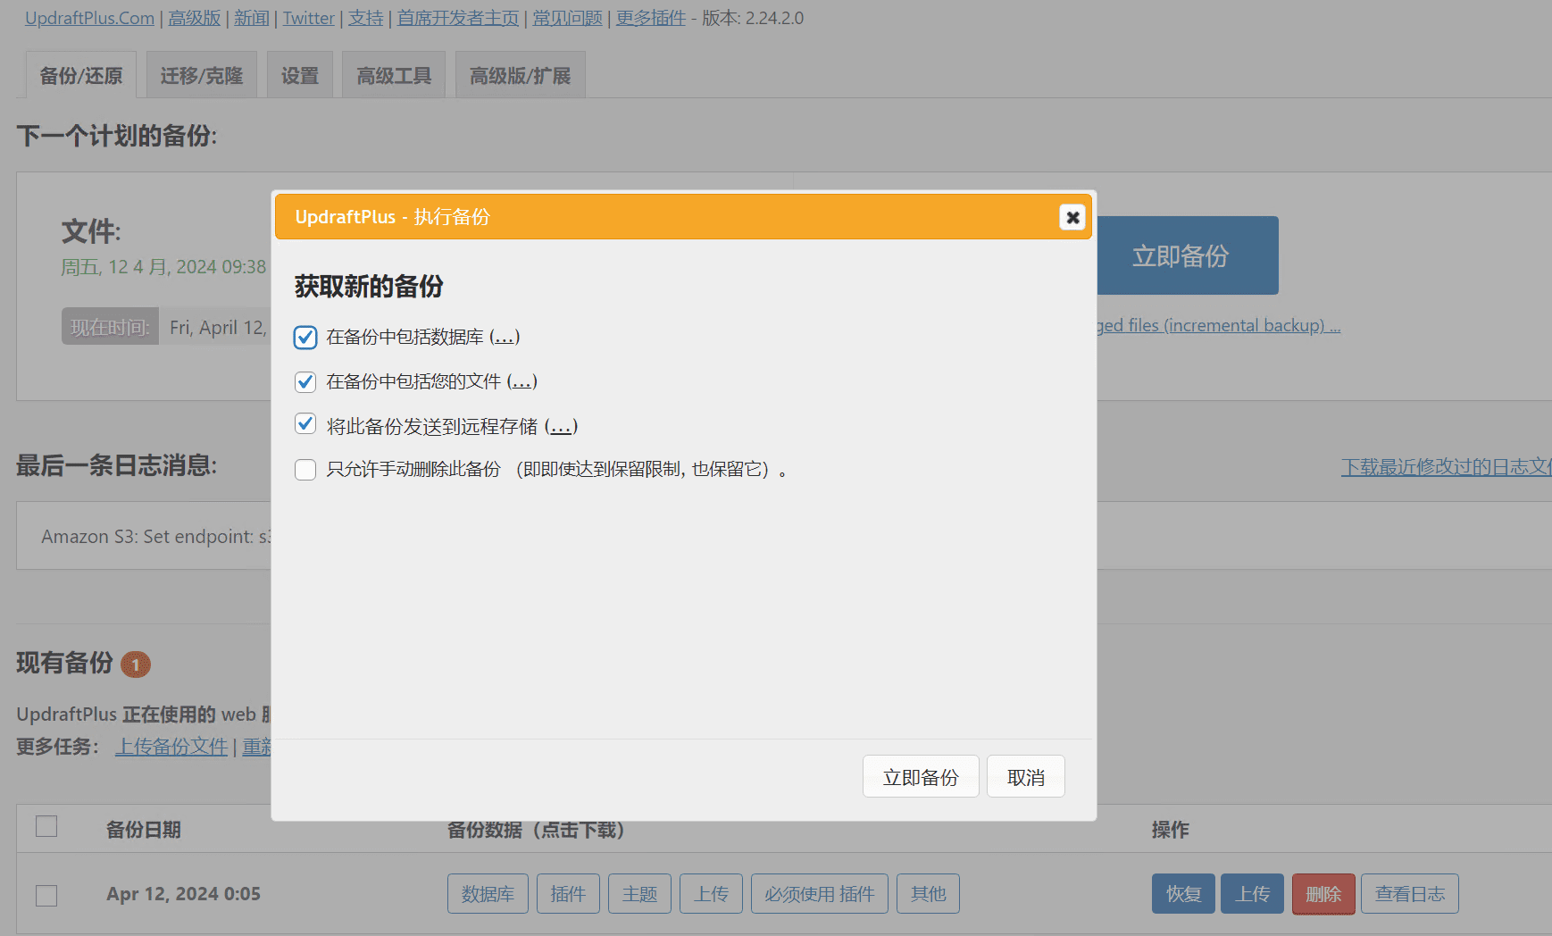Switch to the 设置 tab
The image size is (1552, 936).
pos(299,75)
